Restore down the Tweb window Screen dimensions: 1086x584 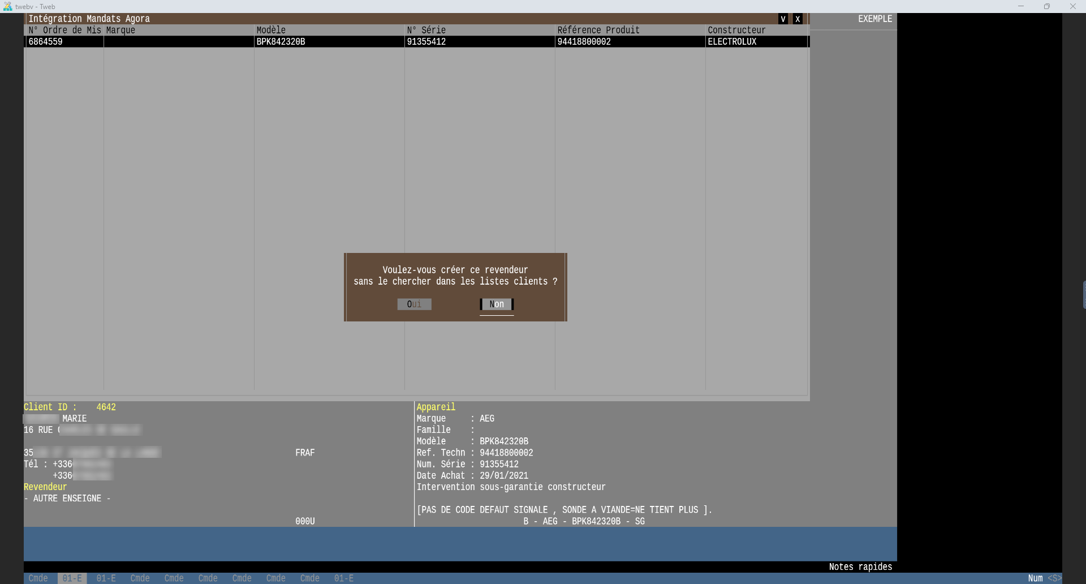(1046, 6)
